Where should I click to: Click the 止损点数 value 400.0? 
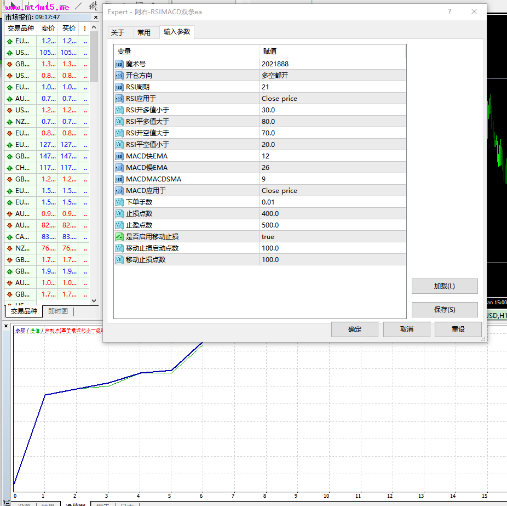(270, 213)
